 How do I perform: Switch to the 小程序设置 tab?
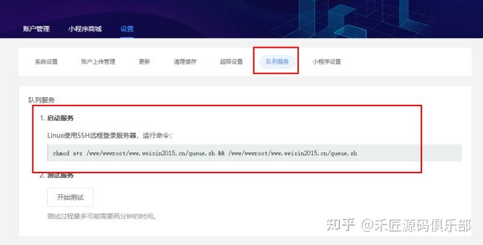pyautogui.click(x=327, y=62)
